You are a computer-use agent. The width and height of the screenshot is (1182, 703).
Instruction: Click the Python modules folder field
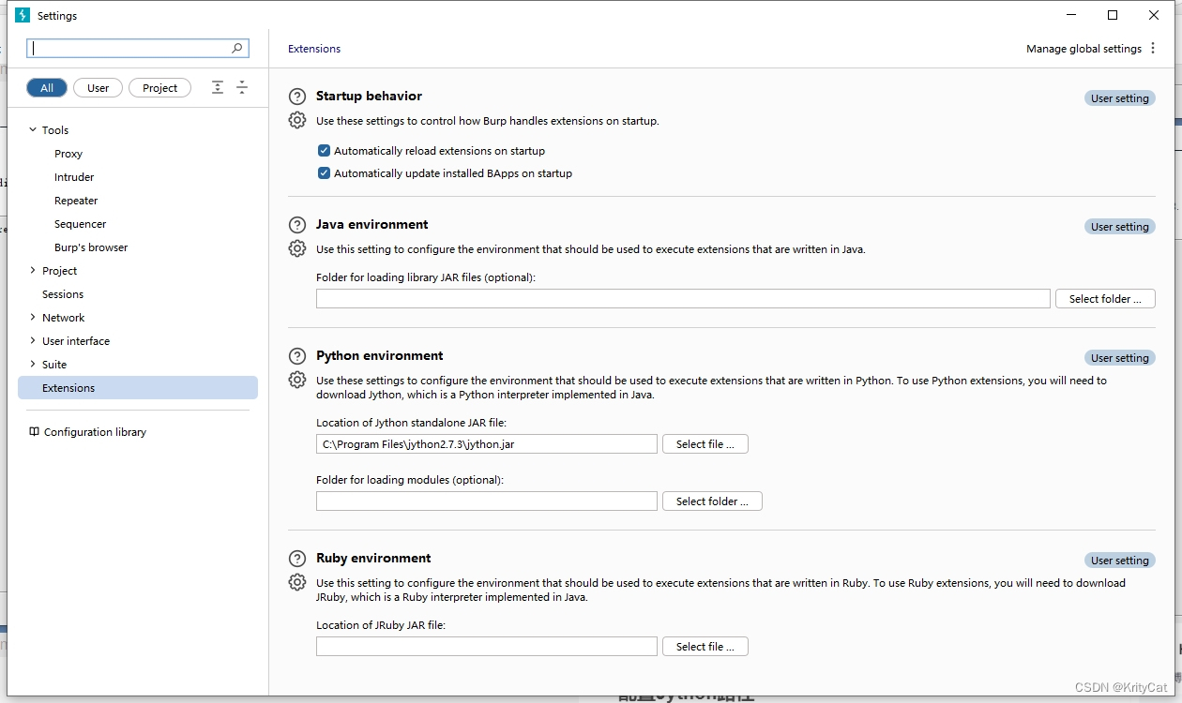tap(487, 501)
